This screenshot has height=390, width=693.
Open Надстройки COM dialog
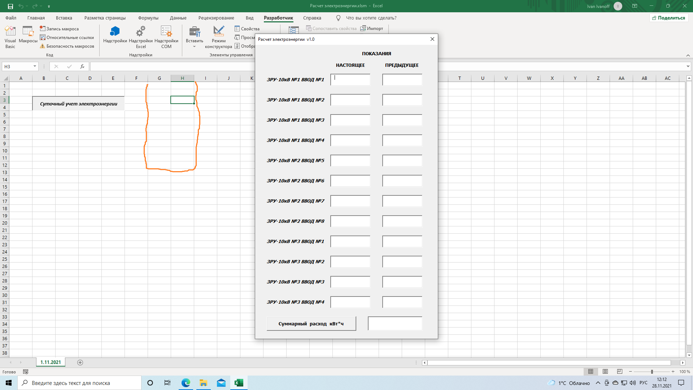tap(166, 37)
